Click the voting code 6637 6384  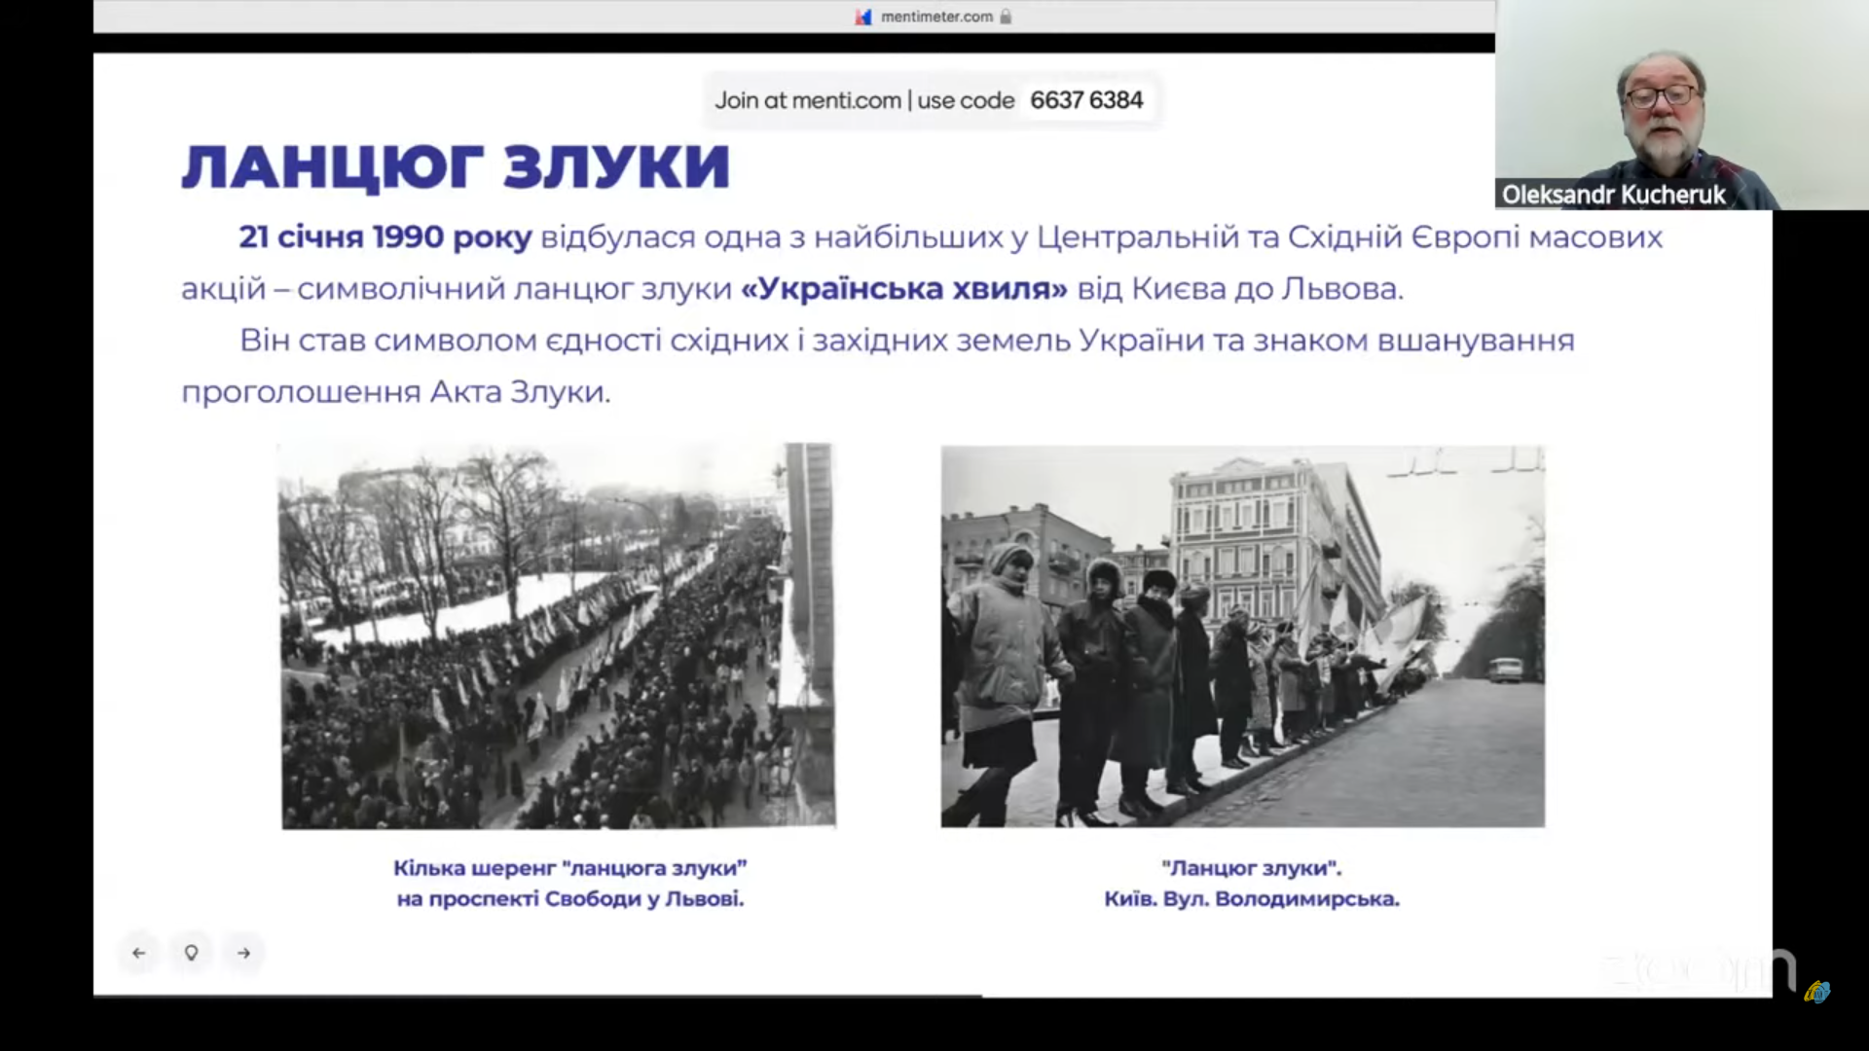1086,100
